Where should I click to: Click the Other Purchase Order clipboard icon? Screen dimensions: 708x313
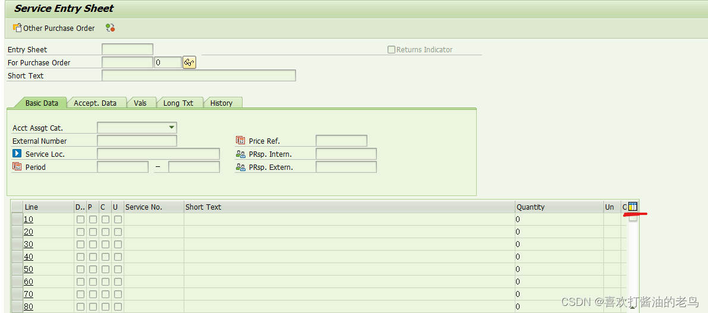tap(17, 28)
